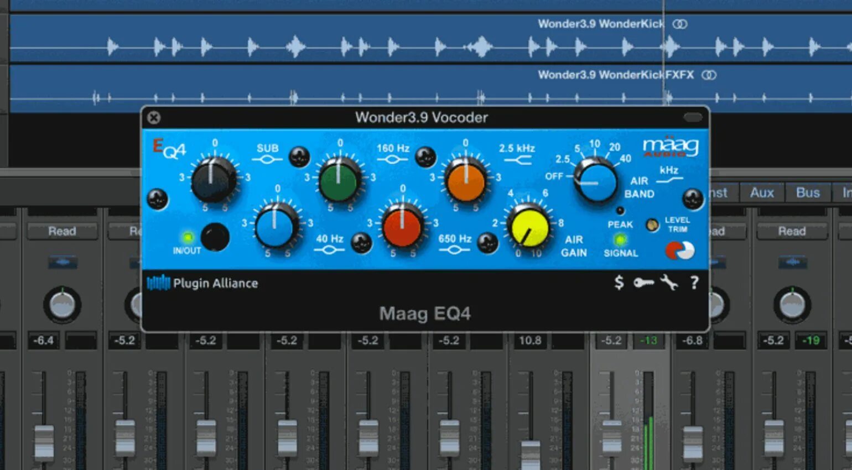Click the dollar sign store icon
Image resolution: width=852 pixels, height=470 pixels.
[x=619, y=283]
